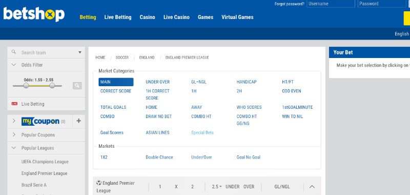Screen dimensions: 410x195
Task: Choose the Under/Over market
Action: [x=201, y=158]
